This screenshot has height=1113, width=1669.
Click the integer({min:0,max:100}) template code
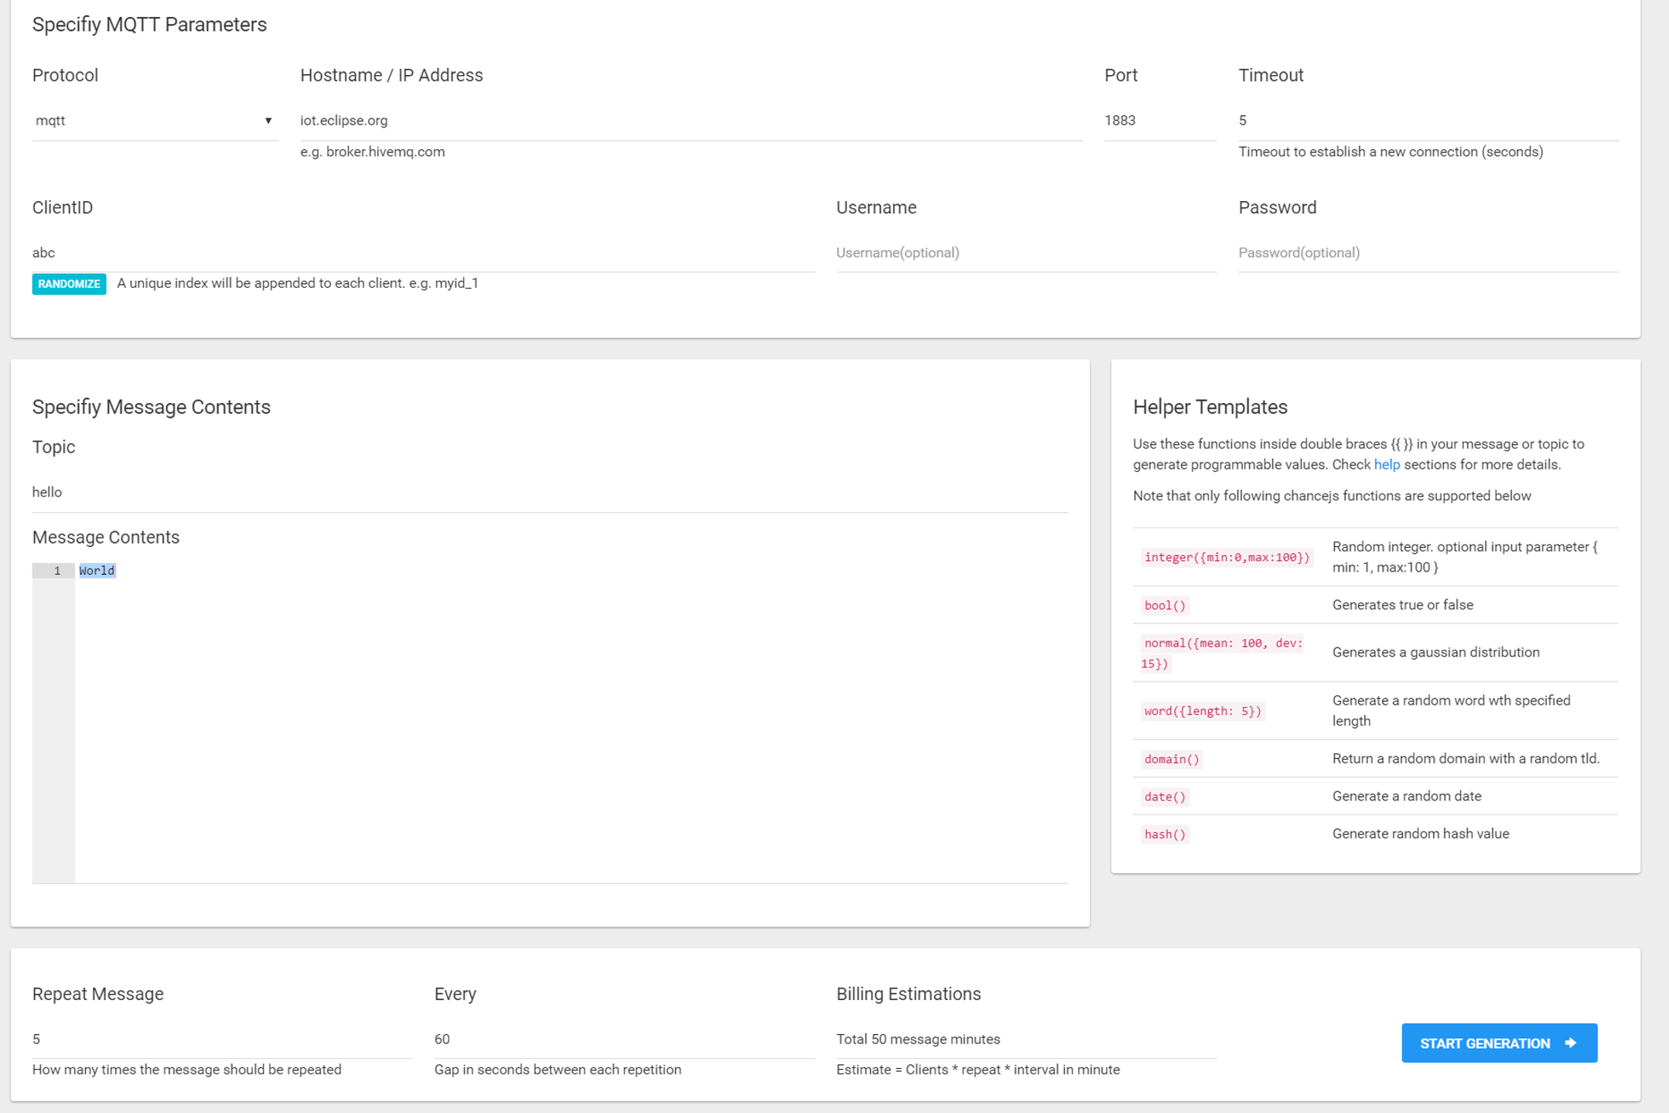coord(1226,558)
